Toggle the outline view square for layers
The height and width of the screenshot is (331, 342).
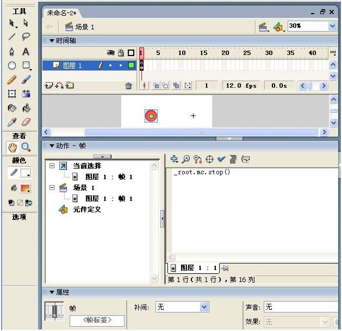pyautogui.click(x=130, y=53)
